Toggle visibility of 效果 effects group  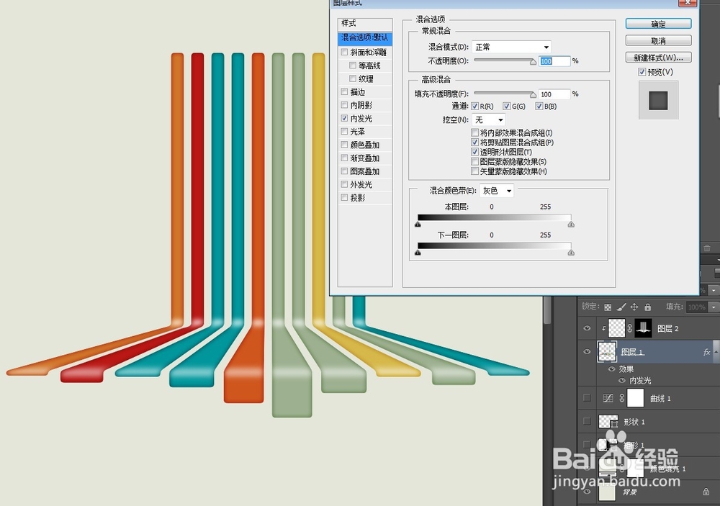pyautogui.click(x=611, y=369)
